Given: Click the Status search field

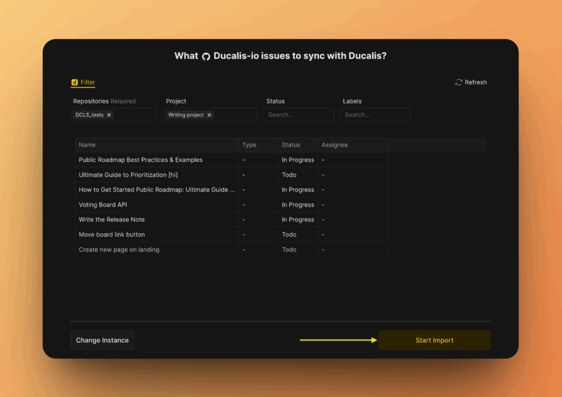Looking at the screenshot, I should [x=298, y=115].
